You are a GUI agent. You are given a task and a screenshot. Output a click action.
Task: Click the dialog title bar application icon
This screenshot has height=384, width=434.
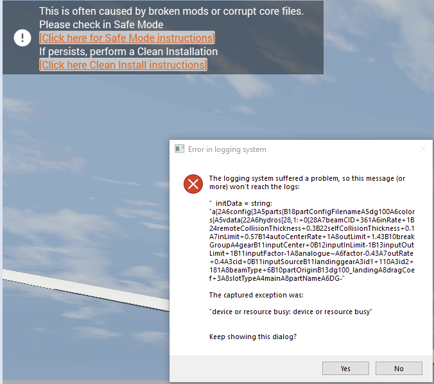click(x=179, y=149)
